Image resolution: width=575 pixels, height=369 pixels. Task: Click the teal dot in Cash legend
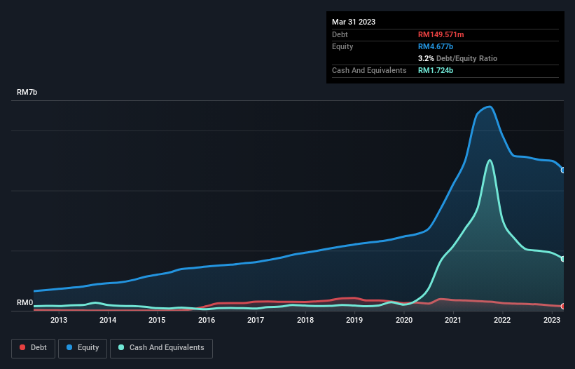pyautogui.click(x=121, y=347)
